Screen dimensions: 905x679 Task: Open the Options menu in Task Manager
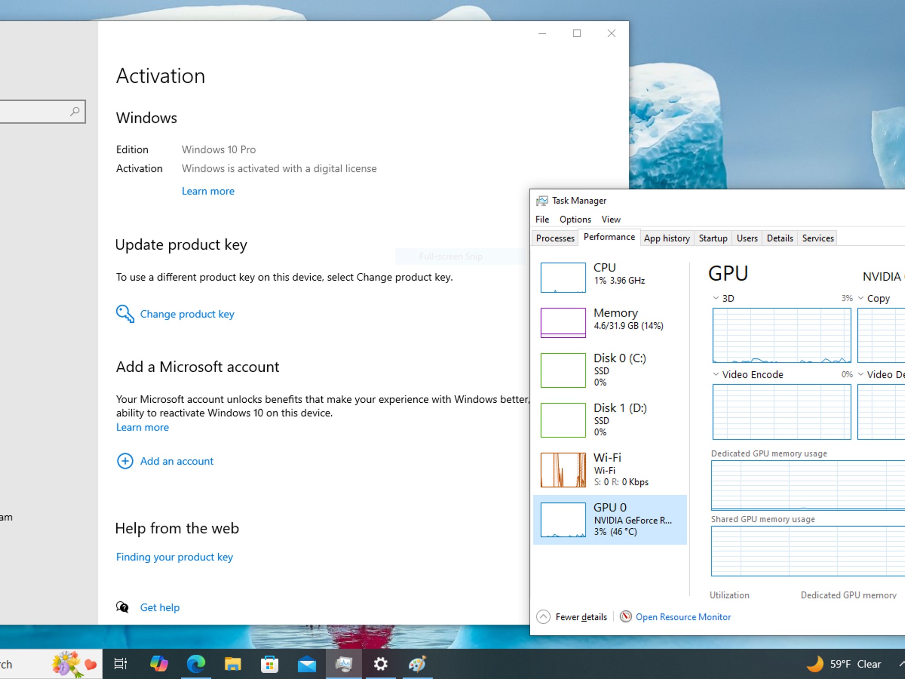[x=575, y=219]
